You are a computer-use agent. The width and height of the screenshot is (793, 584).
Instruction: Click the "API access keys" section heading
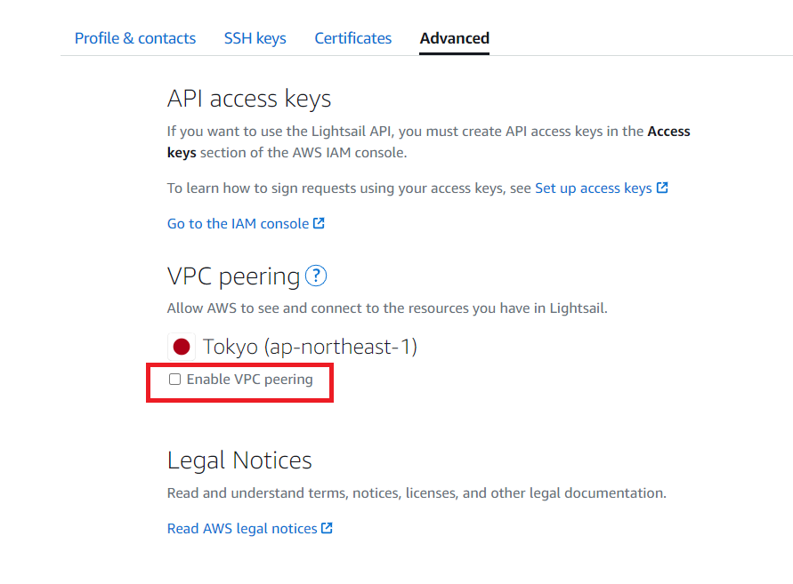coord(249,99)
